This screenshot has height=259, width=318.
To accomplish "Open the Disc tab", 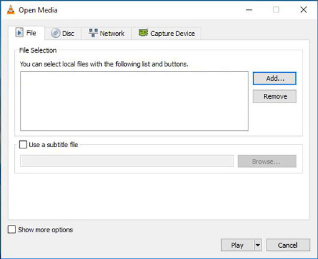I will coord(63,33).
